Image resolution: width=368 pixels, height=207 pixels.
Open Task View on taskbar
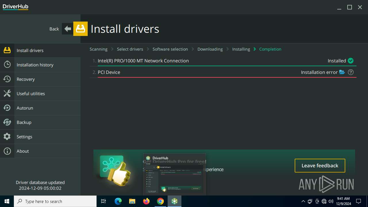click(103, 201)
